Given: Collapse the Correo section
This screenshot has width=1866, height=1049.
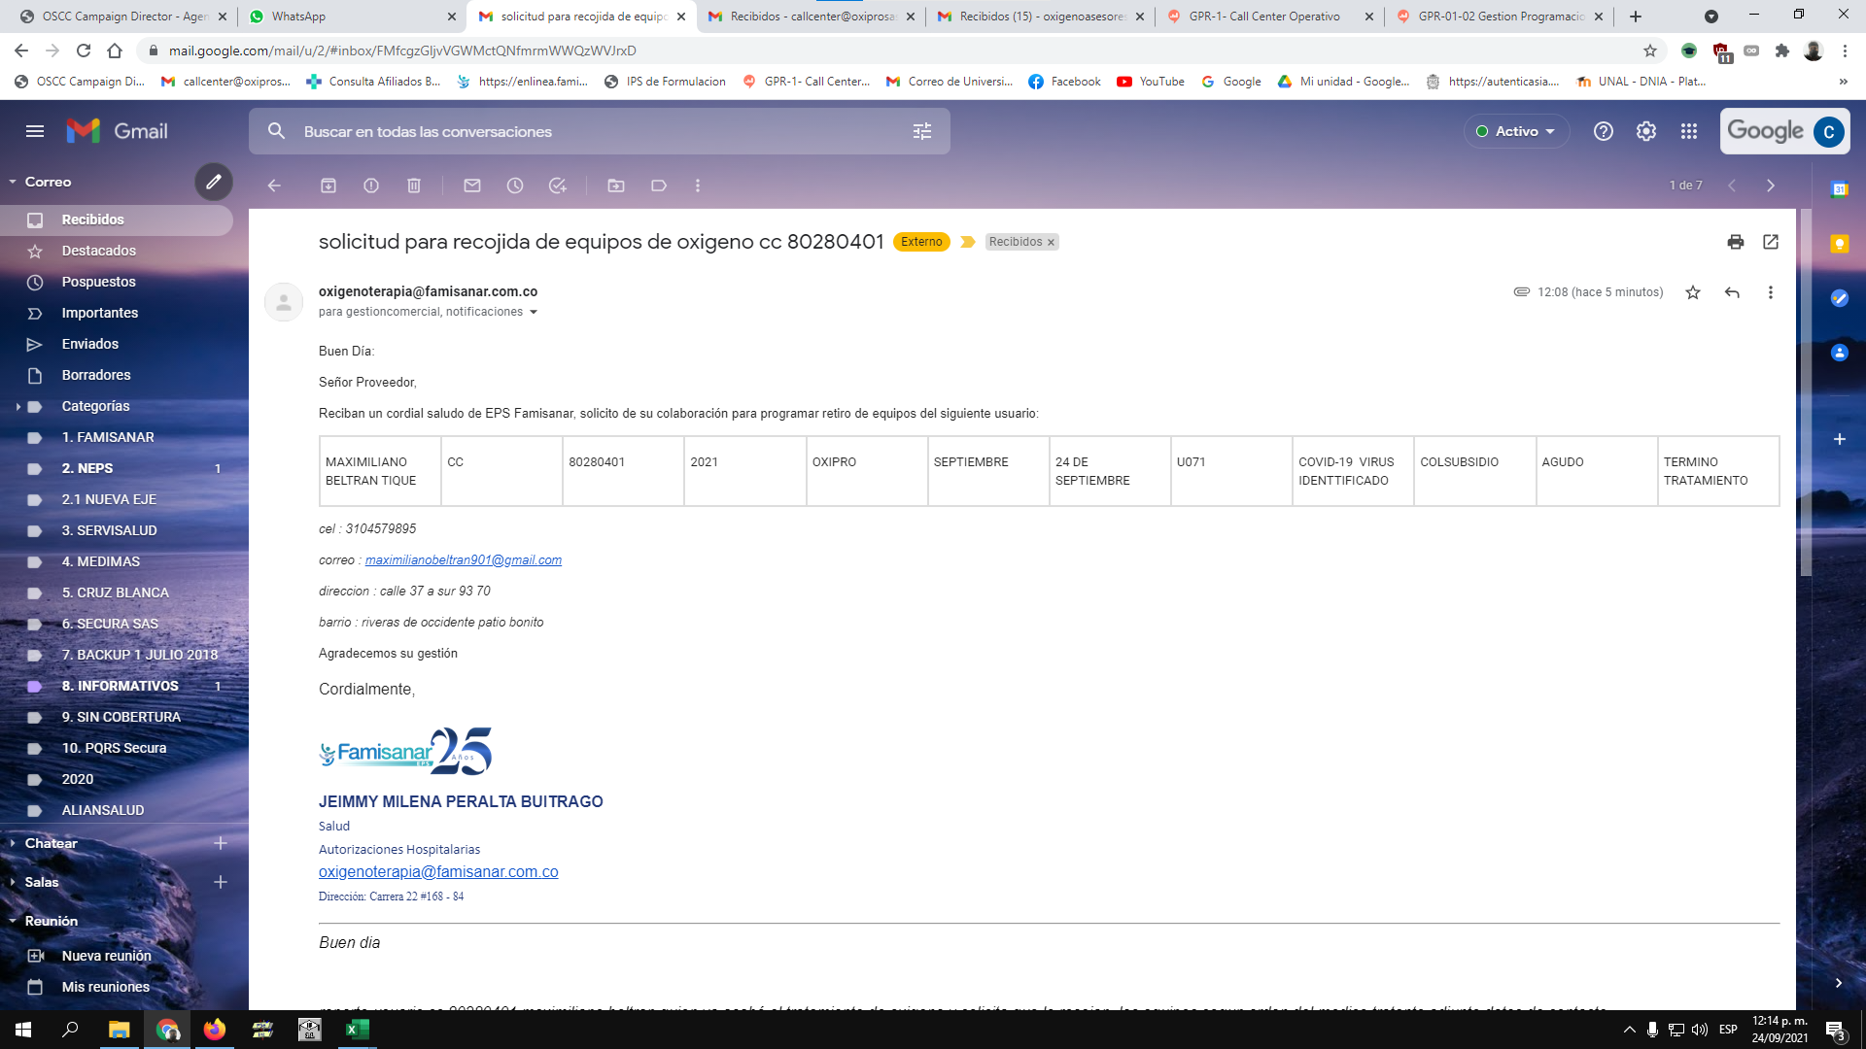Looking at the screenshot, I should click(x=13, y=182).
